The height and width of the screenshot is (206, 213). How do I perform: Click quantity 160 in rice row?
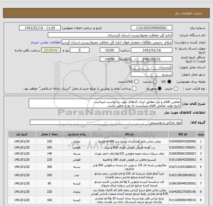click(50, 200)
